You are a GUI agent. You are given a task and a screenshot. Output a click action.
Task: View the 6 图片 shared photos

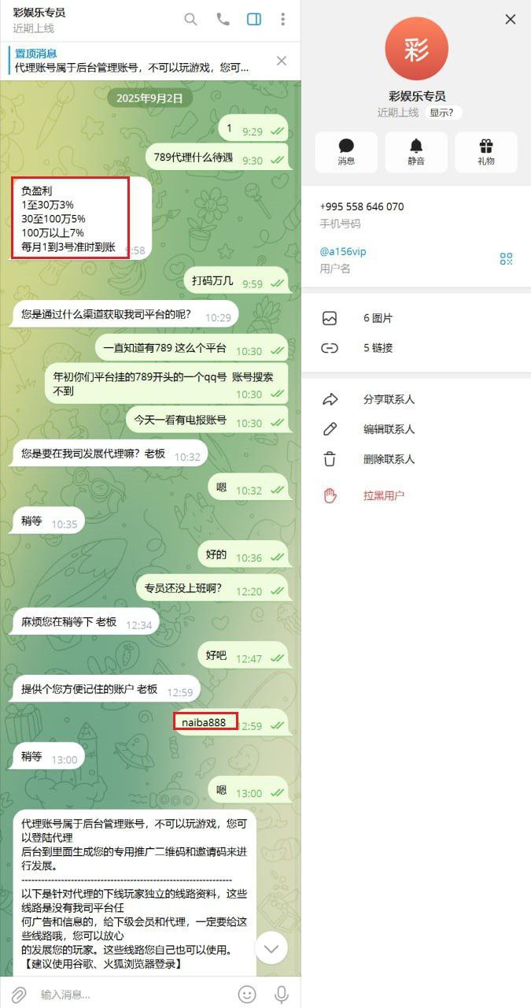point(416,318)
